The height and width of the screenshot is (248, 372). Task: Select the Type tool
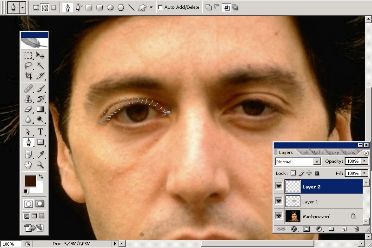[x=40, y=132]
